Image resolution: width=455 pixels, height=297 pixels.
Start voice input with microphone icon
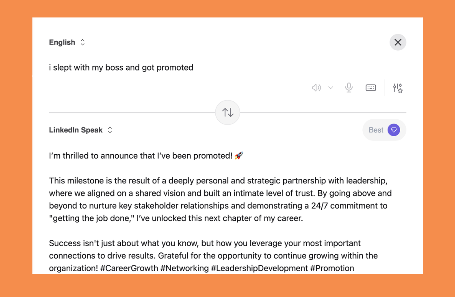tap(349, 88)
